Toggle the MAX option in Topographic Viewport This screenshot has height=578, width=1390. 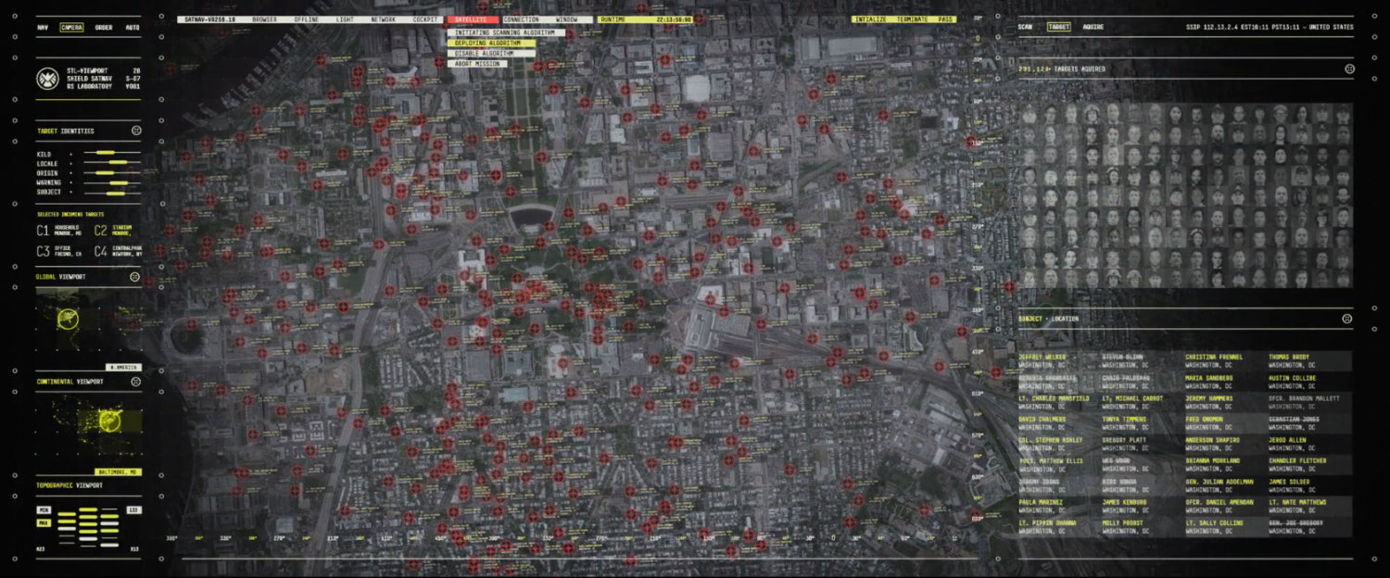(x=43, y=521)
